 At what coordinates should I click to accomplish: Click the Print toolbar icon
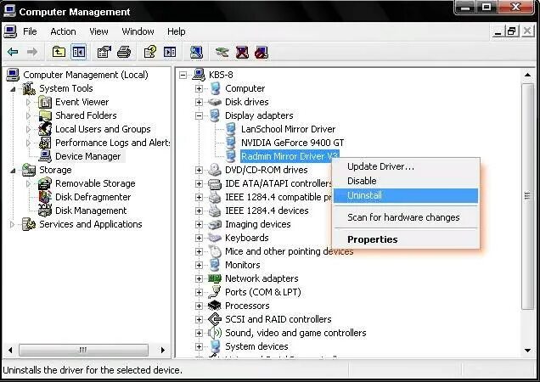(124, 52)
